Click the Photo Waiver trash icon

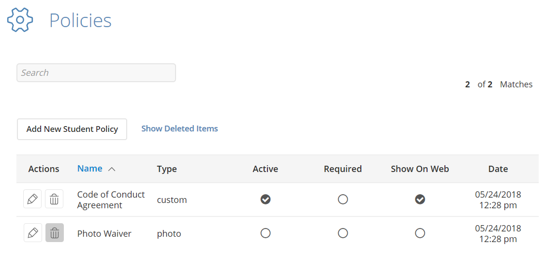coord(54,233)
